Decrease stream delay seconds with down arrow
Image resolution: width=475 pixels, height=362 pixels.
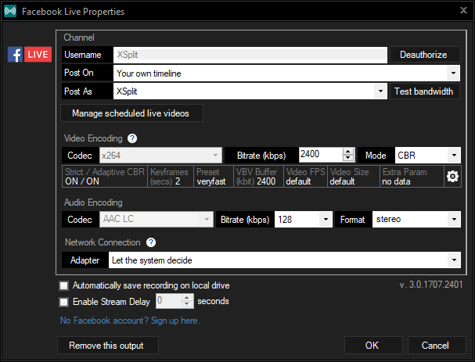pos(187,304)
